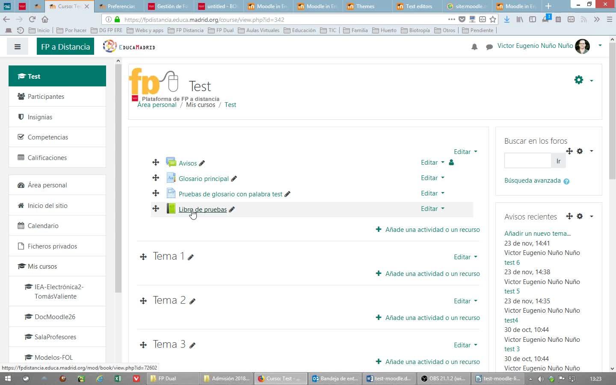Rename Tema 2 using its pencil icon
This screenshot has width=616, height=385.
pos(192,301)
